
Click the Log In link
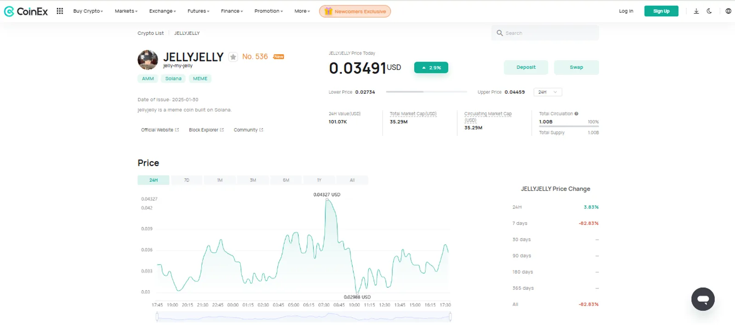[626, 11]
